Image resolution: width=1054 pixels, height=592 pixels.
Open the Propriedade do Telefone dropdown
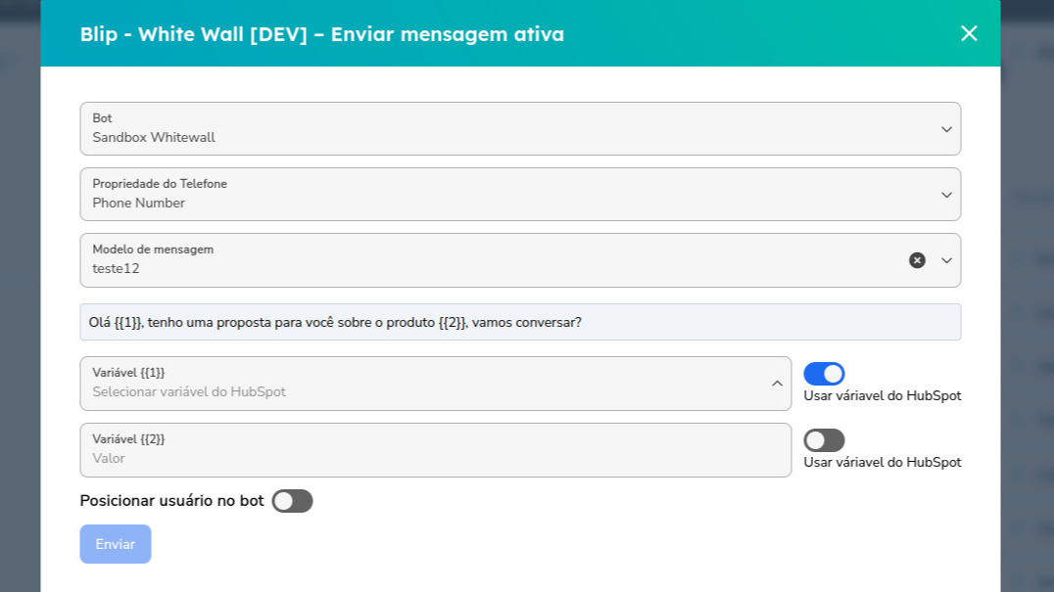[x=519, y=194]
